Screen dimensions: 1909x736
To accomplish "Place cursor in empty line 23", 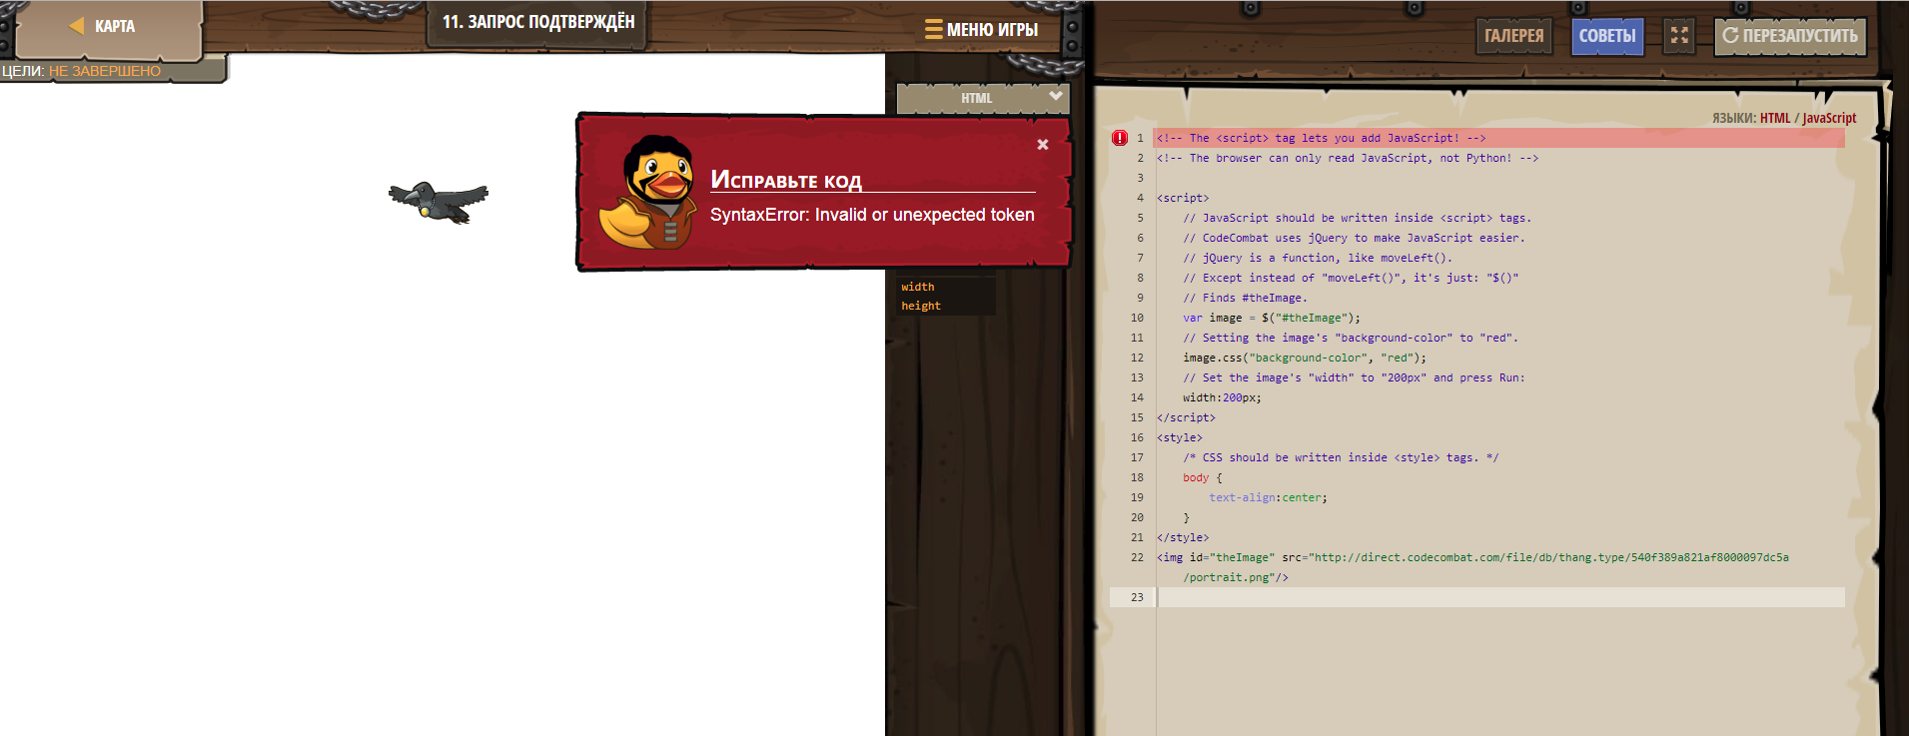I will point(1500,597).
